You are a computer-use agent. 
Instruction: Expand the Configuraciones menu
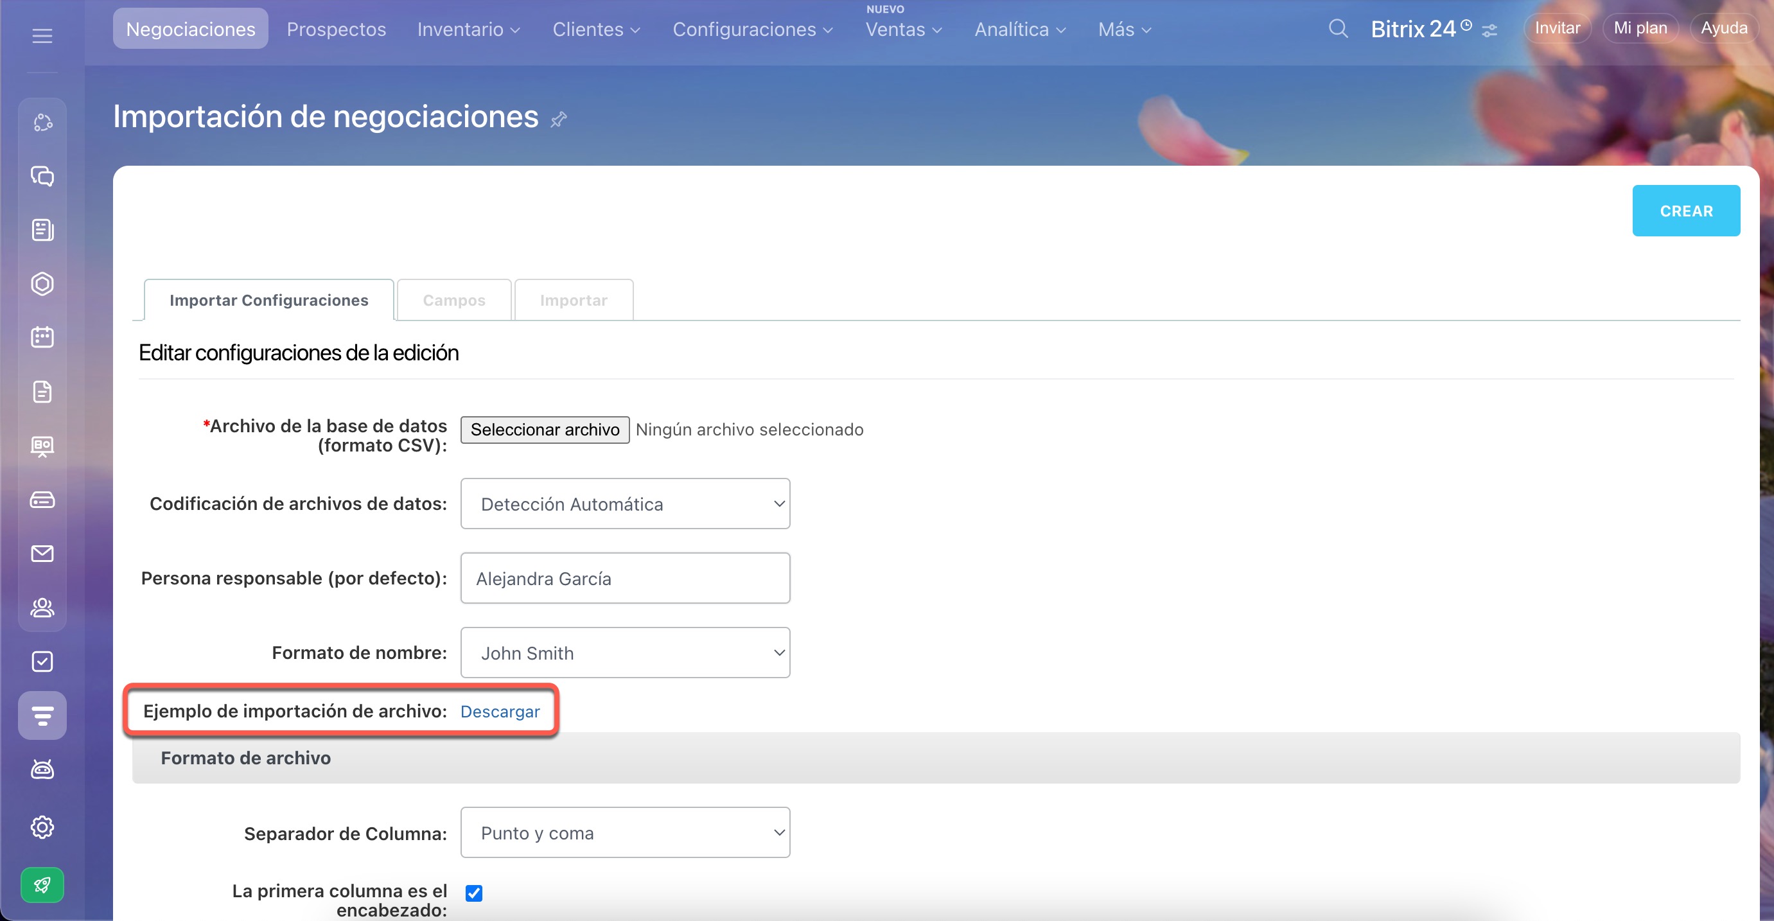click(753, 29)
